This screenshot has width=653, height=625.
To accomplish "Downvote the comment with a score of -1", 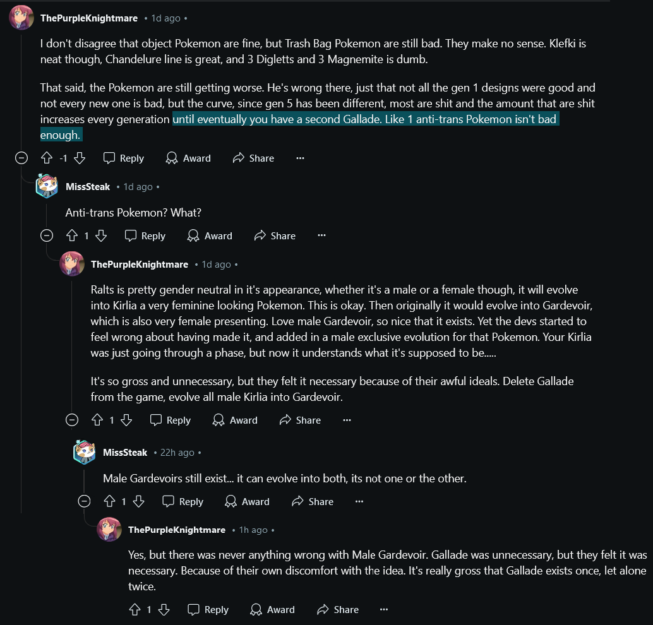I will [80, 158].
